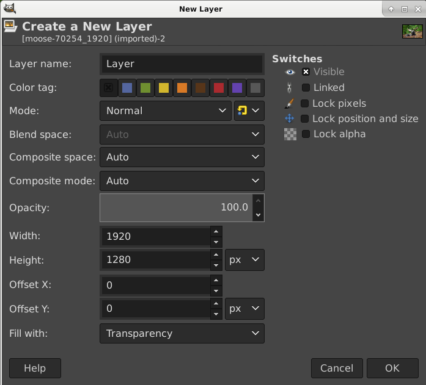Screen dimensions: 426x385
Task: Open the Fill with Transparency dropdown
Action: coord(182,334)
